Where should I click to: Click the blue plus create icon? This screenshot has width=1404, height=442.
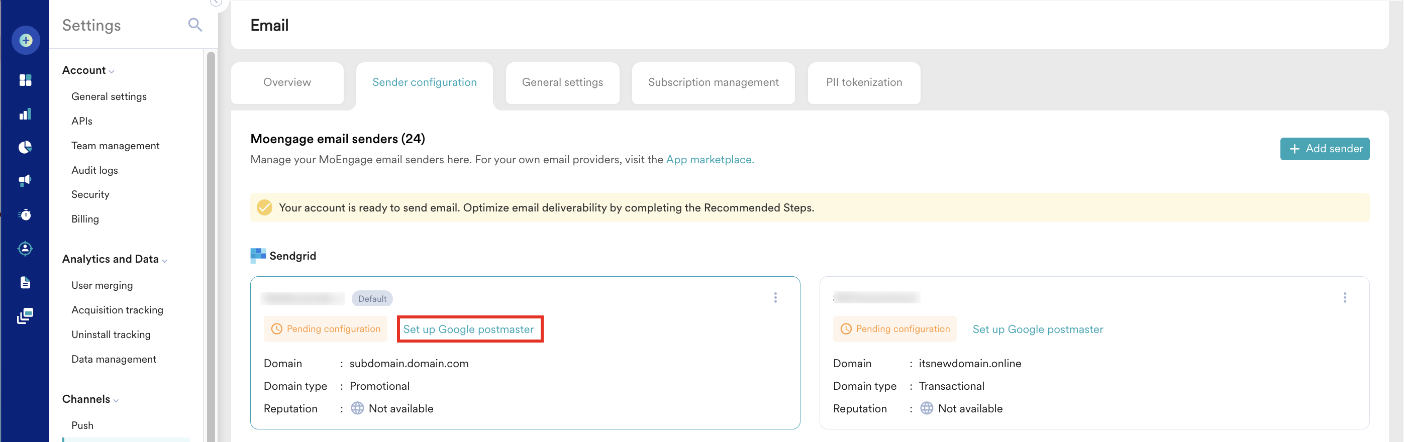pyautogui.click(x=26, y=40)
